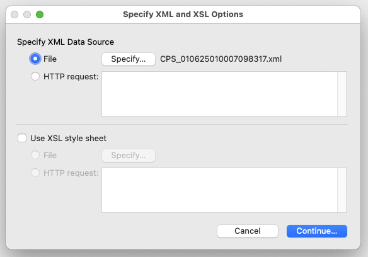Focus the XSL HTTP request text area
Image resolution: width=368 pixels, height=257 pixels.
click(x=219, y=190)
